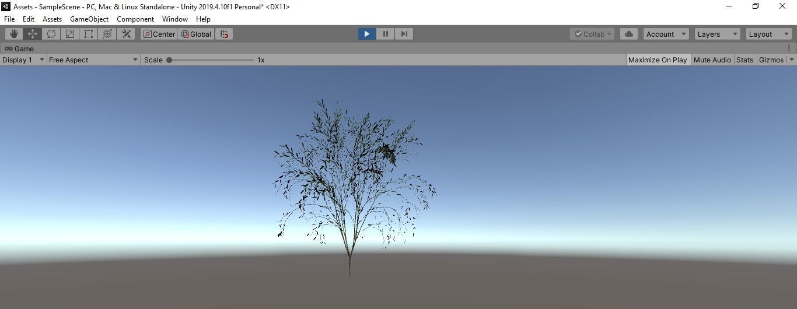Toggle grid snapping icon
The width and height of the screenshot is (797, 309).
click(224, 34)
